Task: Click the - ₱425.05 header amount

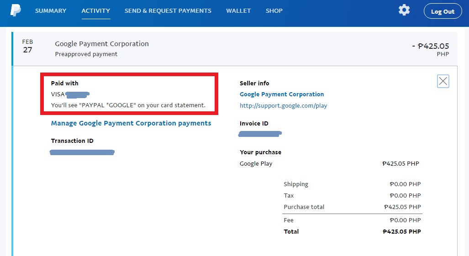Action: pyautogui.click(x=431, y=46)
